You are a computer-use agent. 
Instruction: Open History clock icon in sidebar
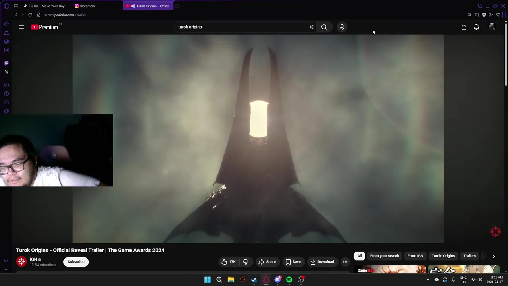tap(6, 94)
